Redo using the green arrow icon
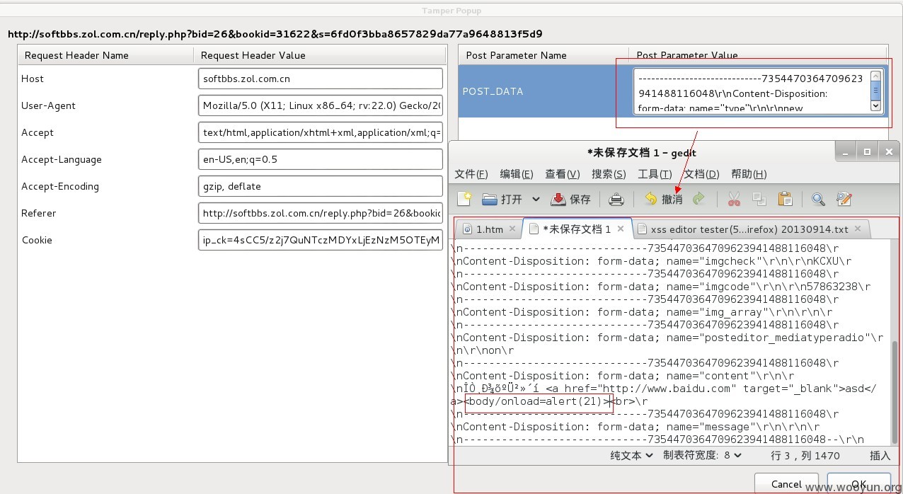This screenshot has height=494, width=903. [x=699, y=200]
